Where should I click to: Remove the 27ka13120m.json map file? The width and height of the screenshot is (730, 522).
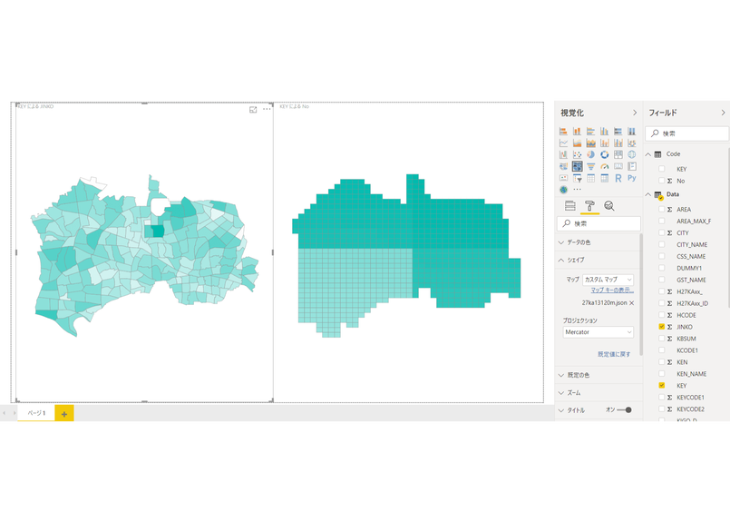[x=631, y=302]
